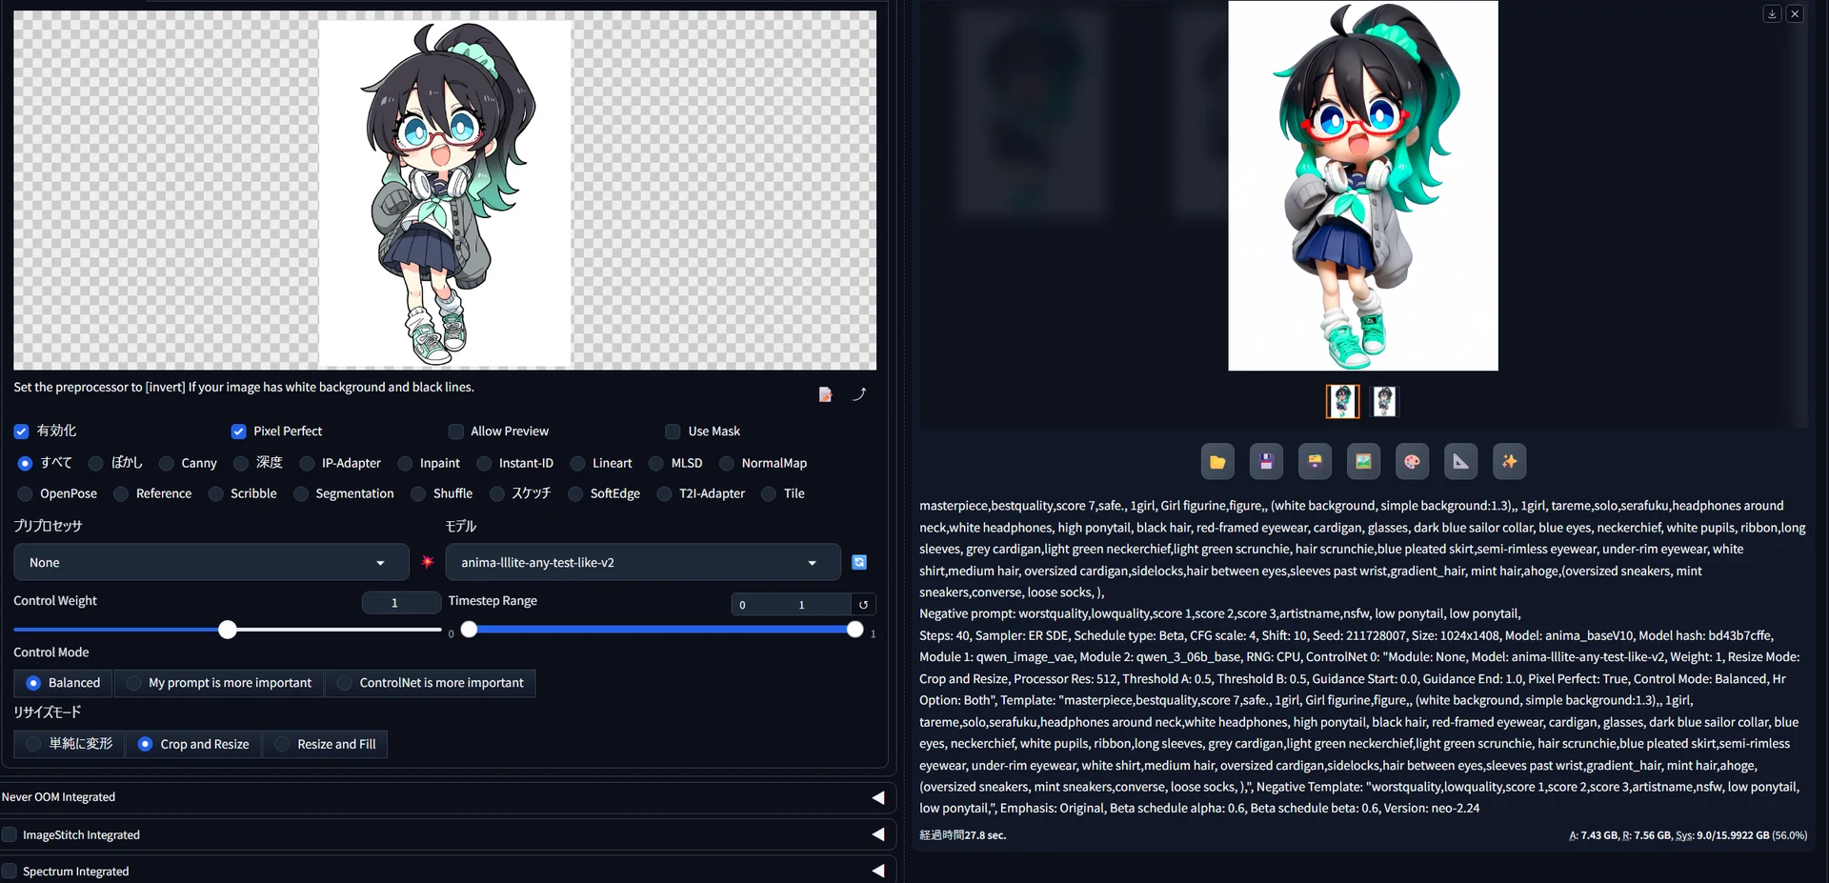Click the file-cabinet archive icon under the output gallery
The width and height of the screenshot is (1829, 883).
(x=1315, y=462)
